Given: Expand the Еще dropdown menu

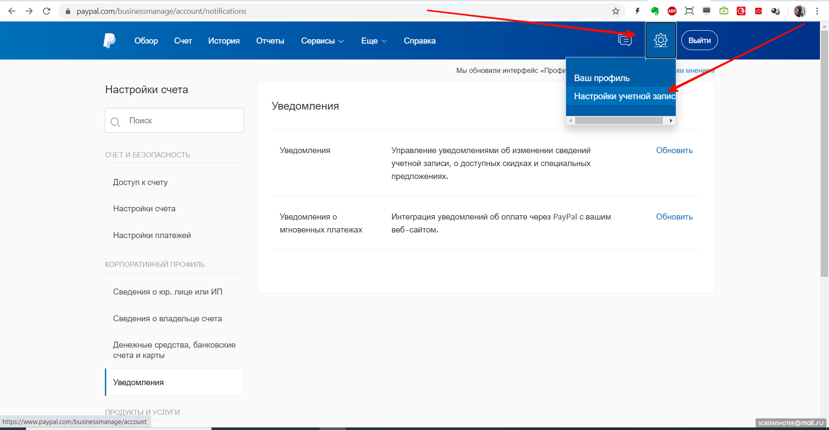Looking at the screenshot, I should coord(373,41).
